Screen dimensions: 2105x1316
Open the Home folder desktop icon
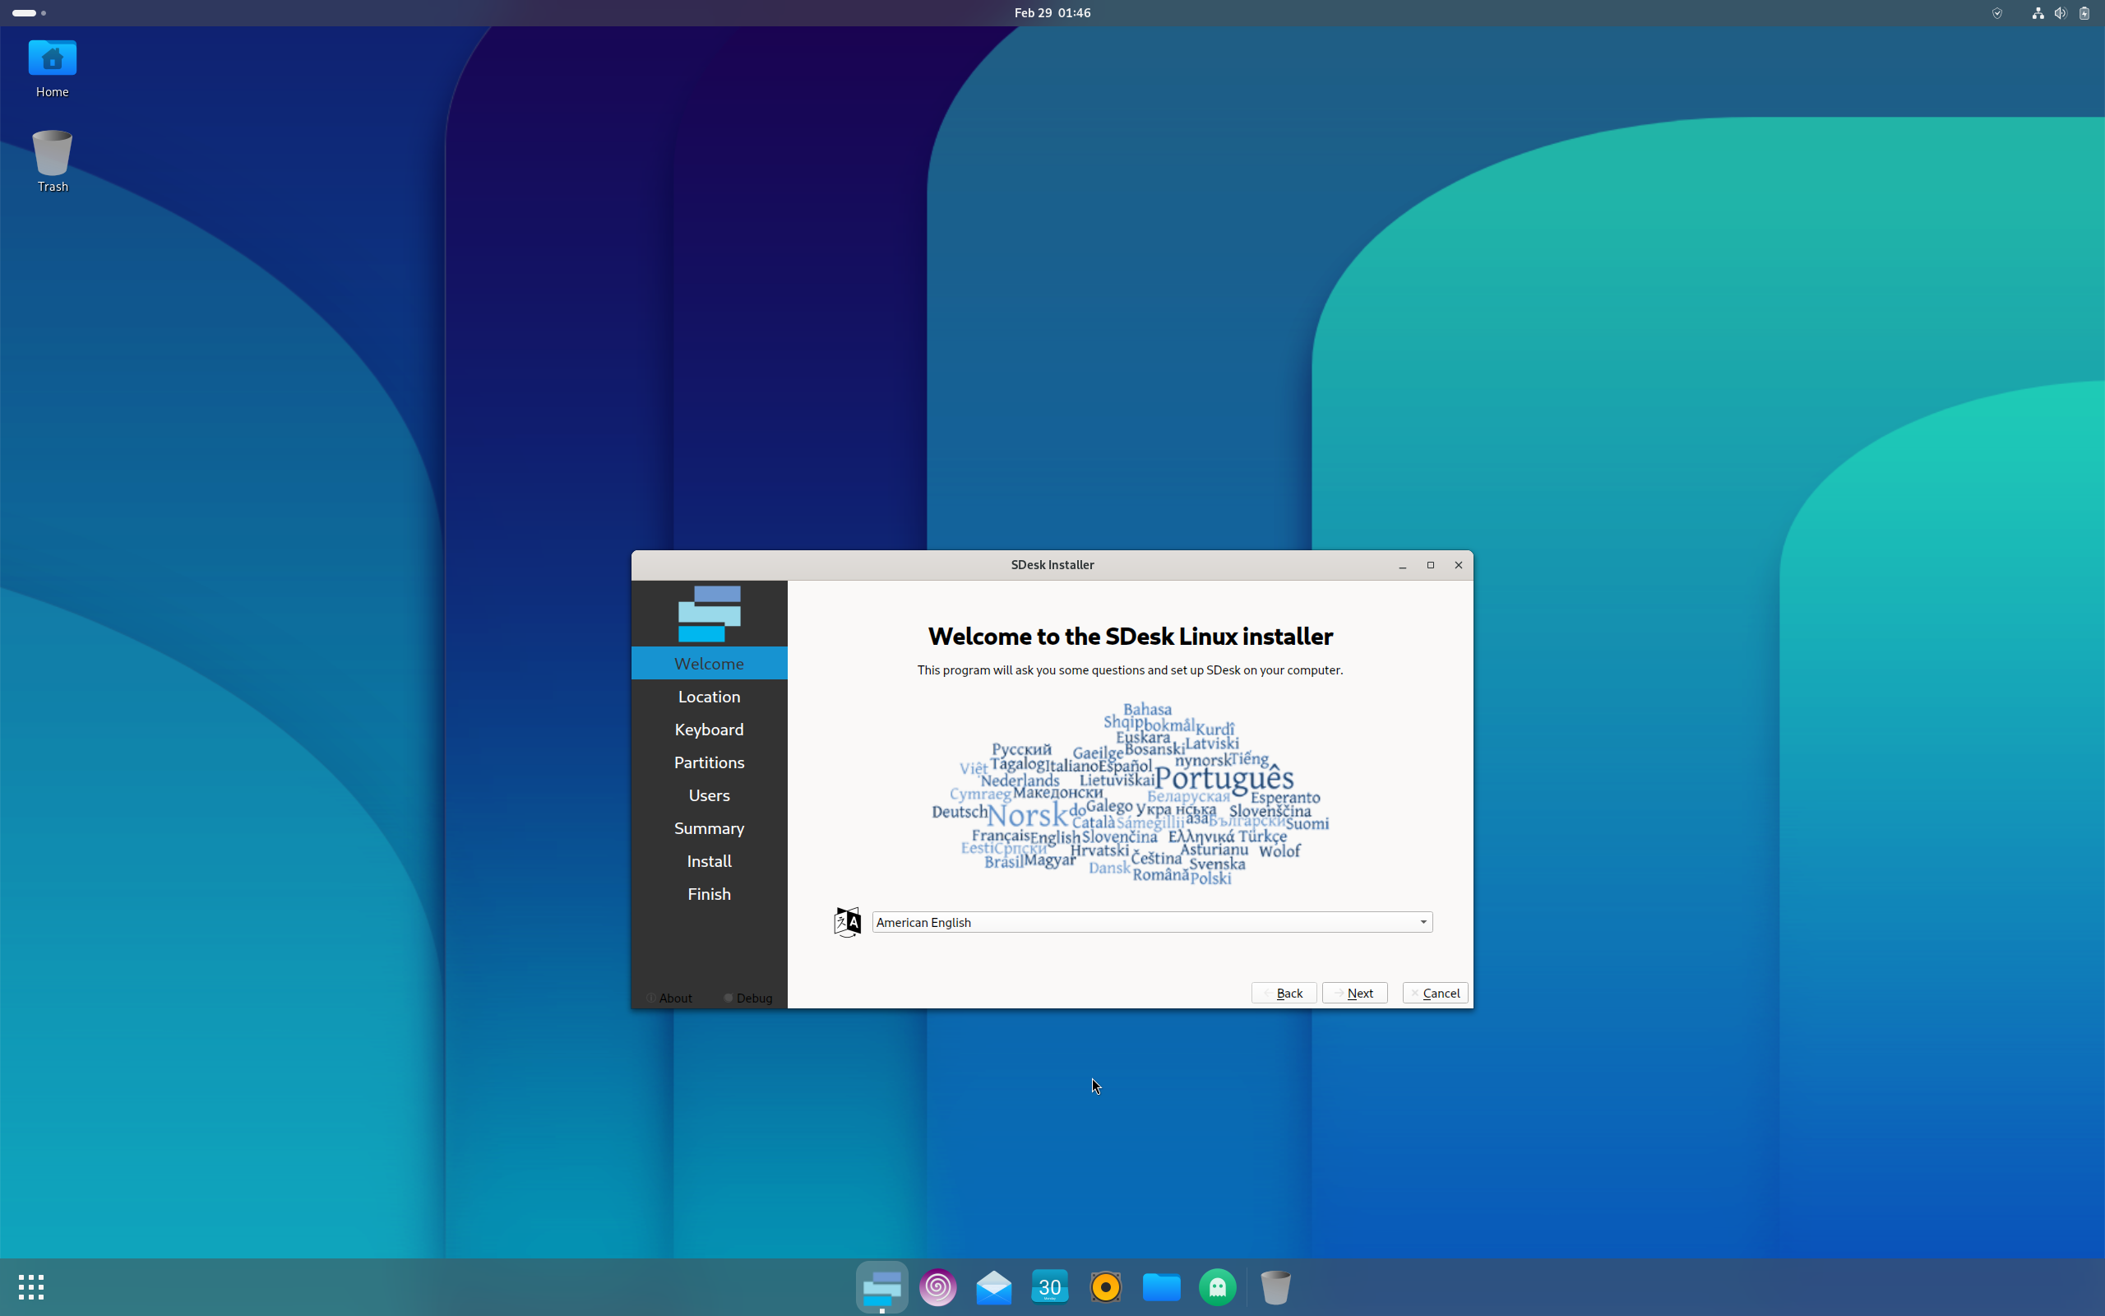(52, 69)
